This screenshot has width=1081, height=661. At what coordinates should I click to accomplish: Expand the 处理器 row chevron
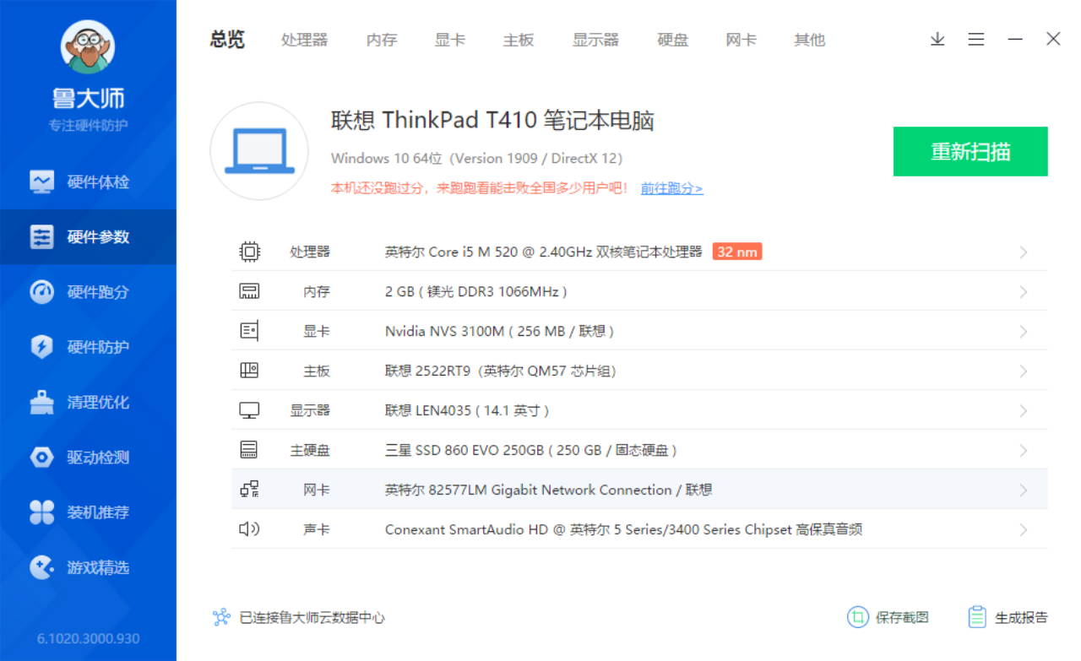[x=1023, y=252]
